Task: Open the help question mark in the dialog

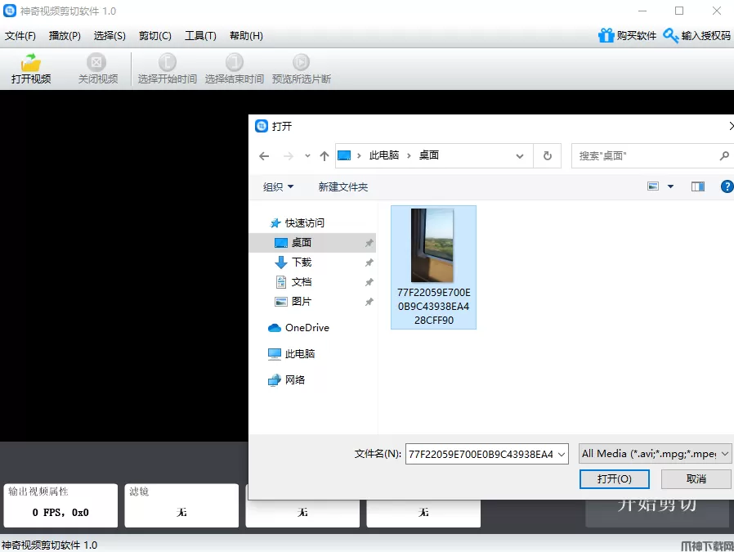Action: (727, 186)
